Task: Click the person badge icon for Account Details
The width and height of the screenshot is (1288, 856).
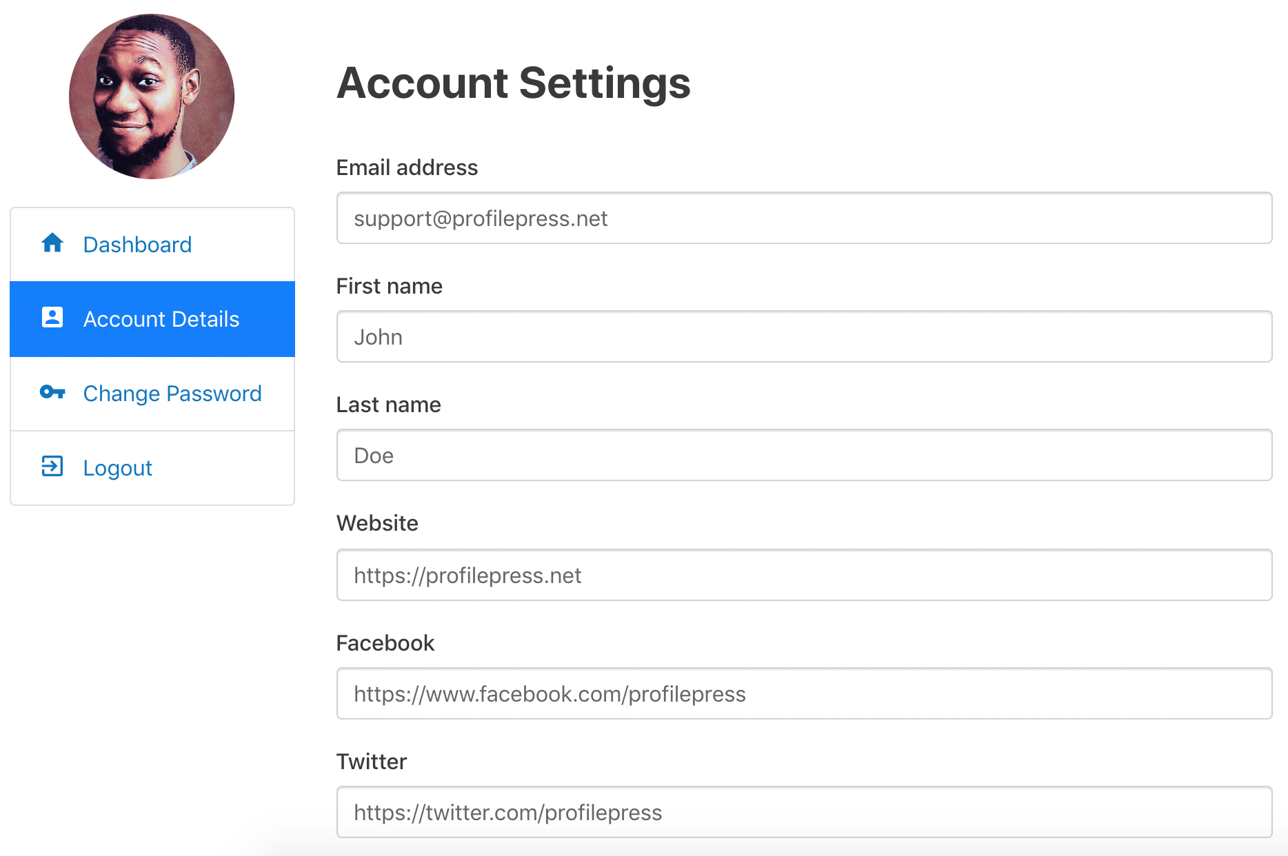Action: [x=52, y=317]
